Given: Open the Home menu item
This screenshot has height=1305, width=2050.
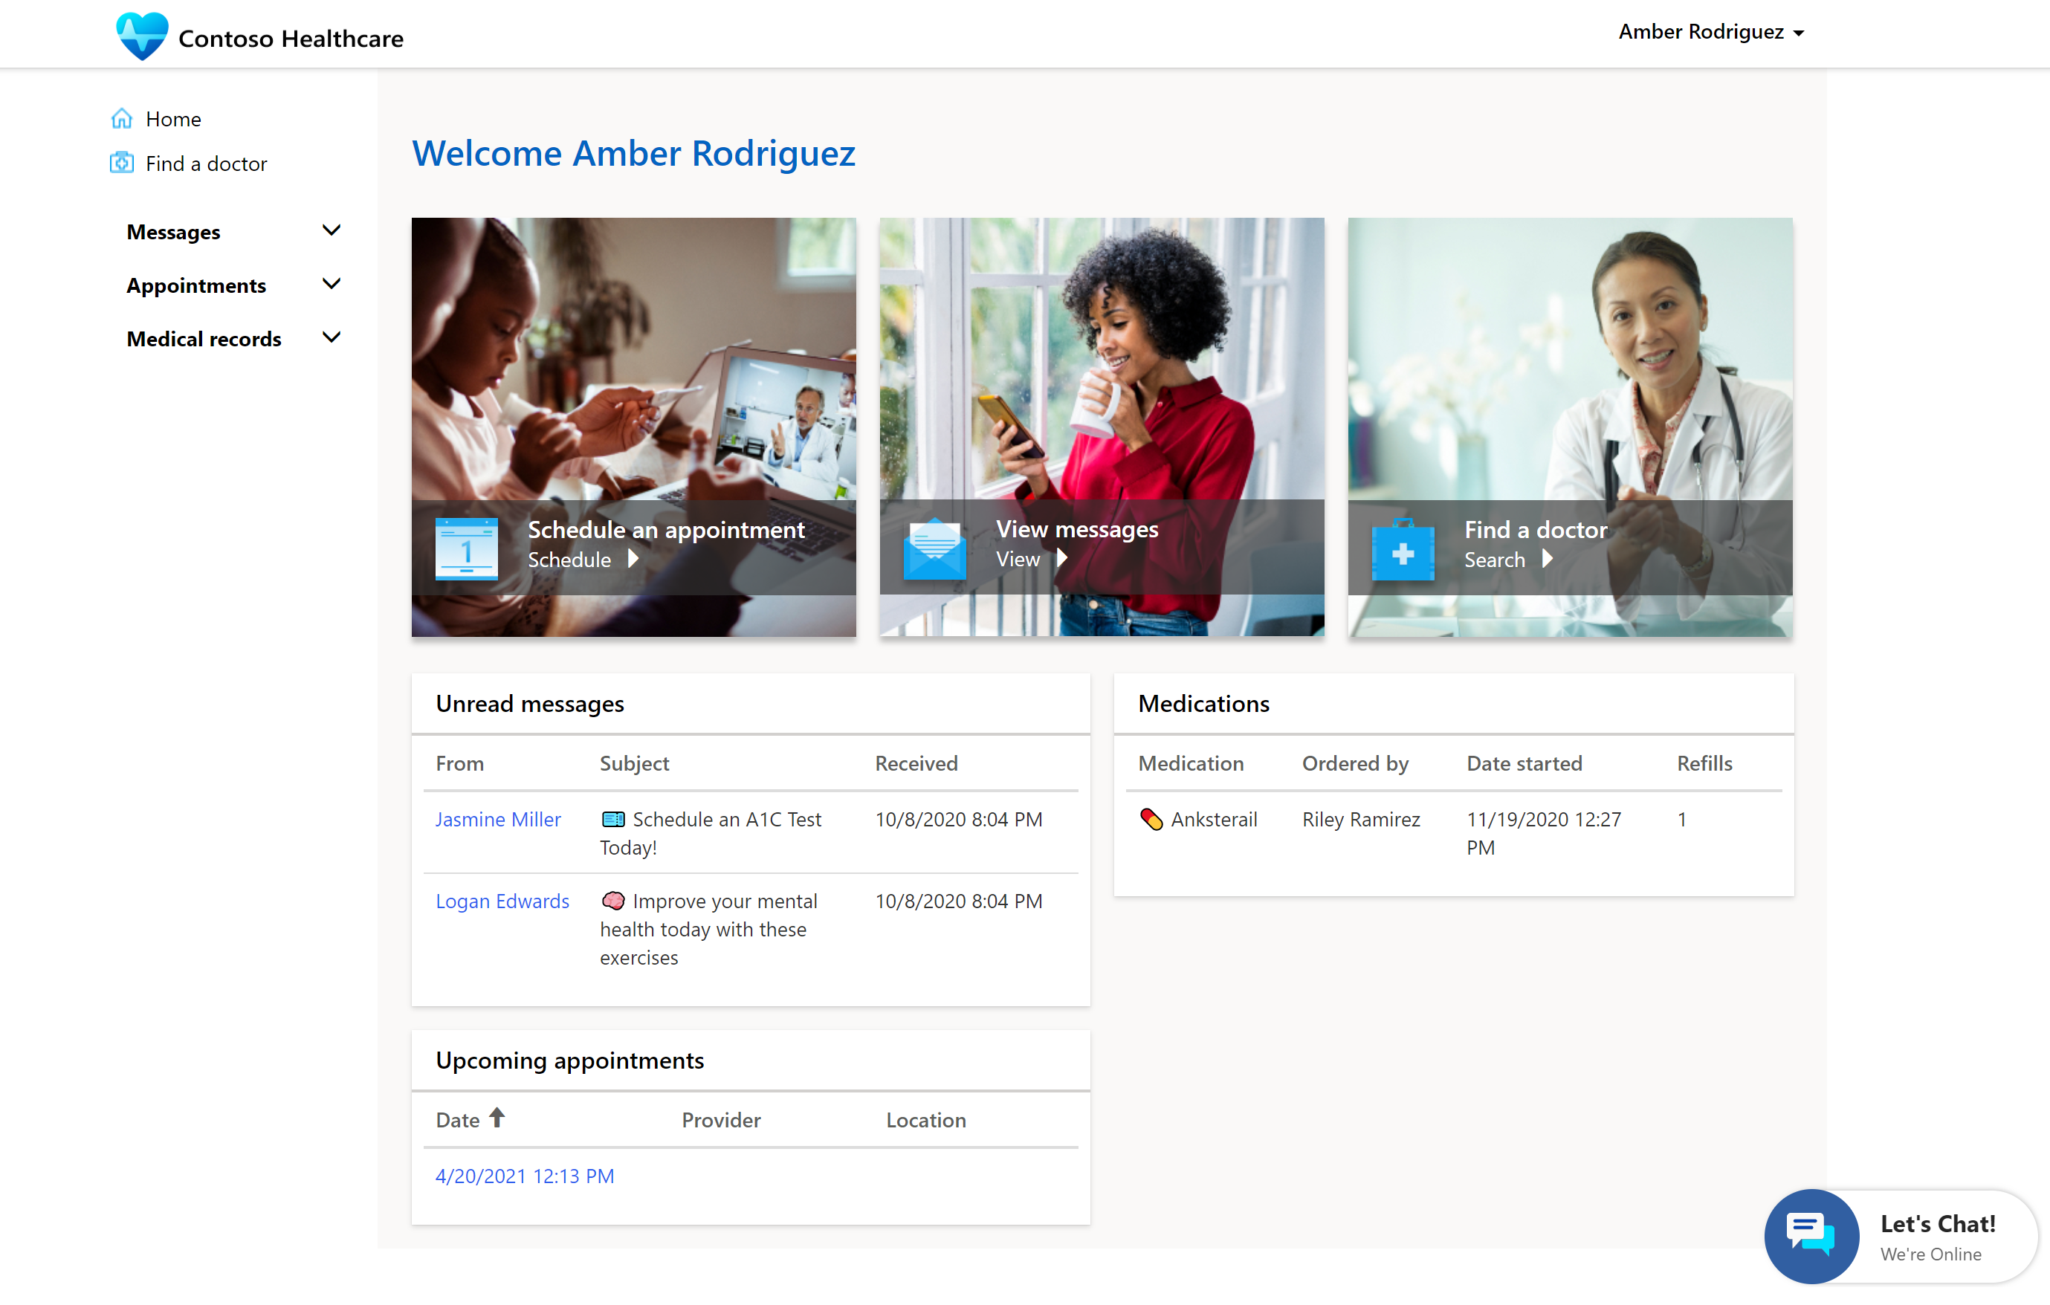Looking at the screenshot, I should [x=172, y=118].
